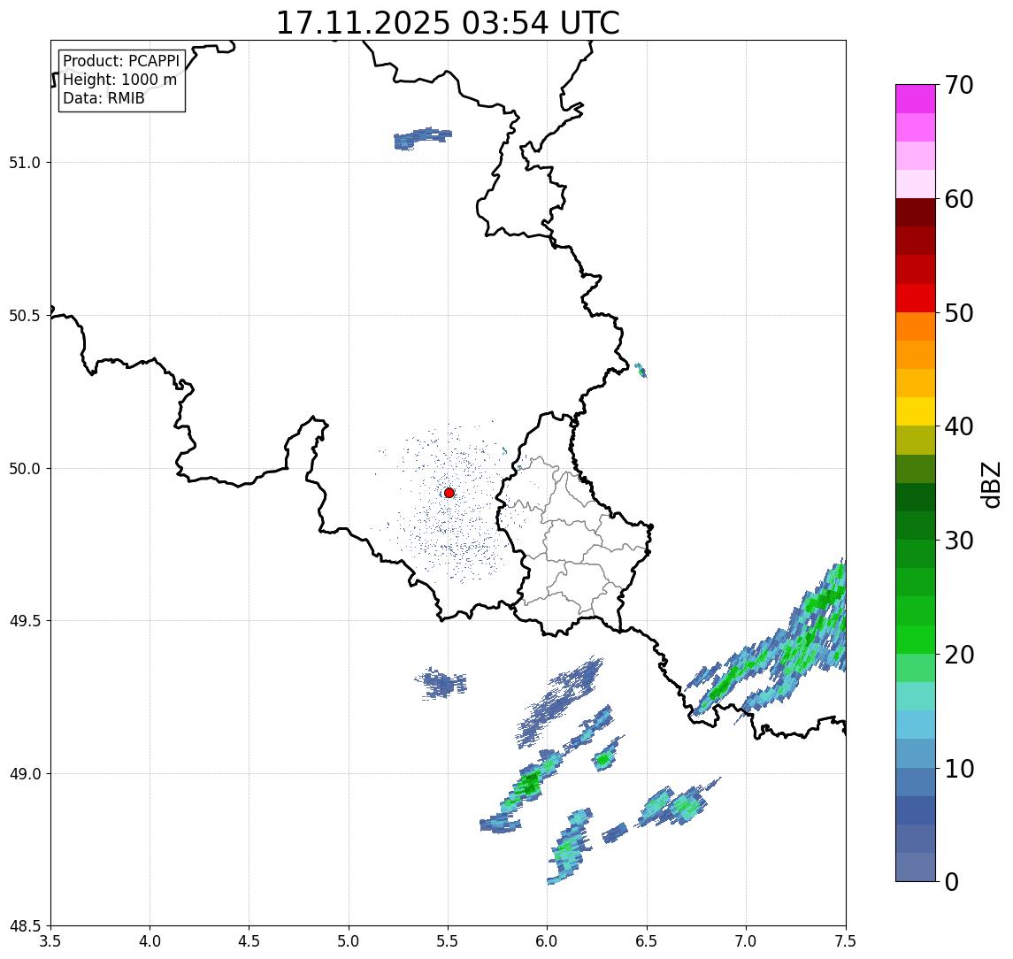Click the longitude axis label 6.0
Screen dimensions: 1013x959
pos(548,941)
